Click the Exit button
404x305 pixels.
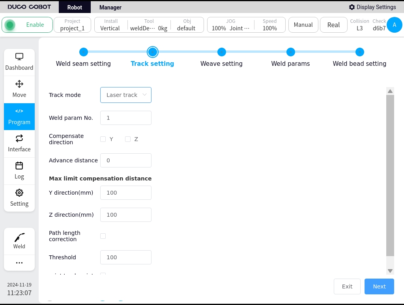347,286
